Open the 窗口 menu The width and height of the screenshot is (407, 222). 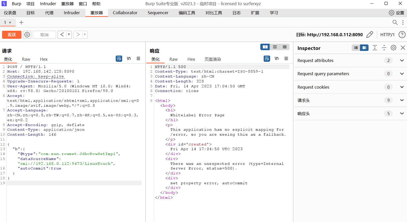pos(83,4)
